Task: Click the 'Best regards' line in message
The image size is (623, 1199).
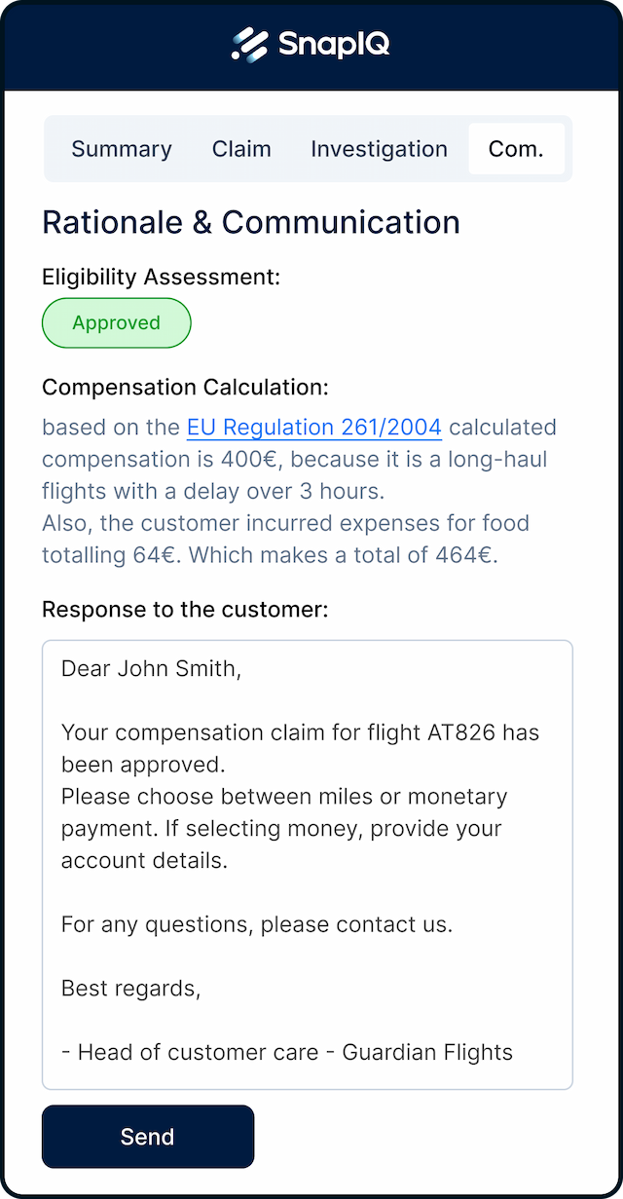Action: tap(130, 988)
